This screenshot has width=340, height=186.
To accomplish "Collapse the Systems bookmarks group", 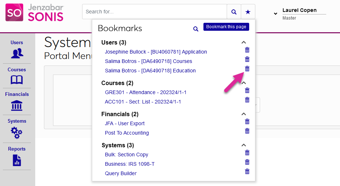I will 244,145.
